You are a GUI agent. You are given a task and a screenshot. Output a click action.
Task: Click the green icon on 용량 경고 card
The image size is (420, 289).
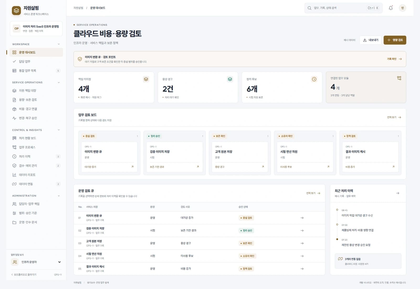(230, 79)
